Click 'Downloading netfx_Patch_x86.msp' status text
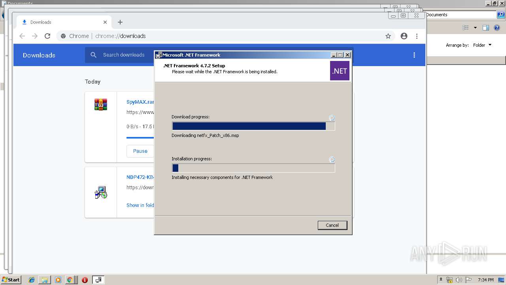 pos(205,135)
